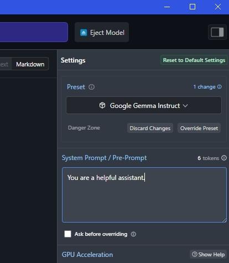Close the application window
Image resolution: width=229 pixels, height=263 pixels.
pos(218,7)
